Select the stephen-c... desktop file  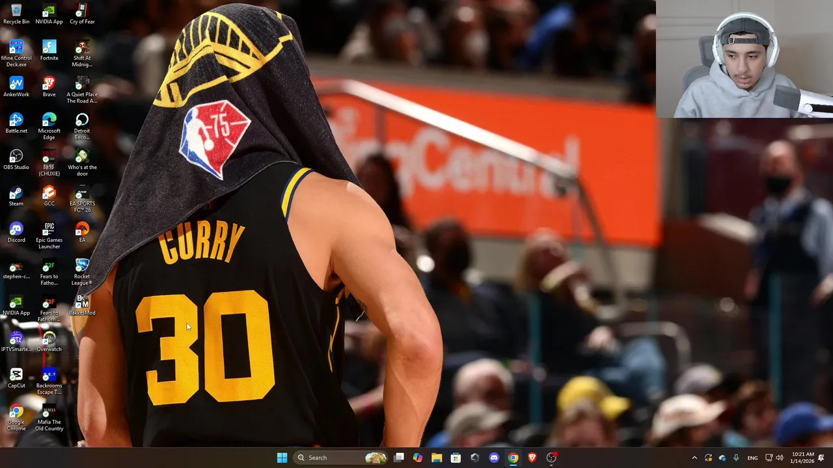pos(16,269)
